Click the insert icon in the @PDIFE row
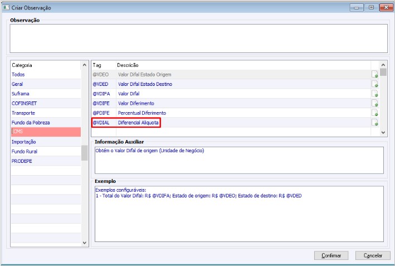The width and height of the screenshot is (395, 266). 375,113
